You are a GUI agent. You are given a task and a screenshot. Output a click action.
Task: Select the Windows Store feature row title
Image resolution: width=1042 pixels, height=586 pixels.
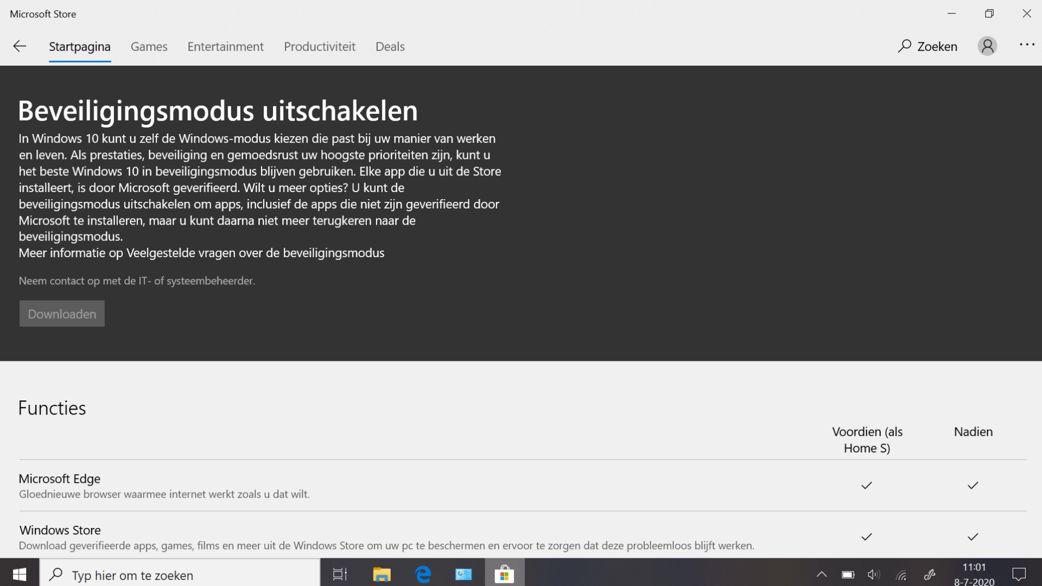(60, 530)
